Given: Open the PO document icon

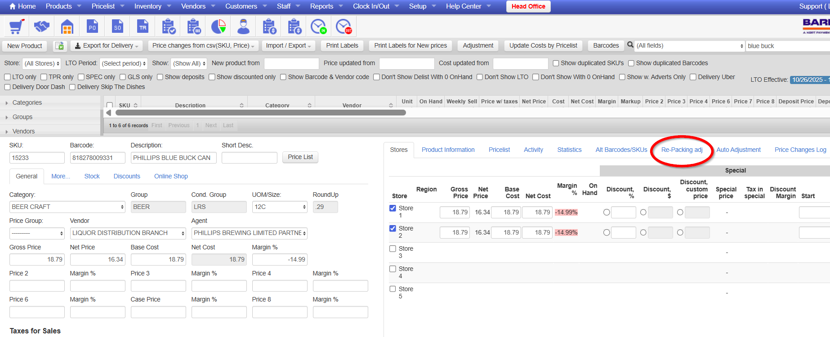Looking at the screenshot, I should click(92, 27).
